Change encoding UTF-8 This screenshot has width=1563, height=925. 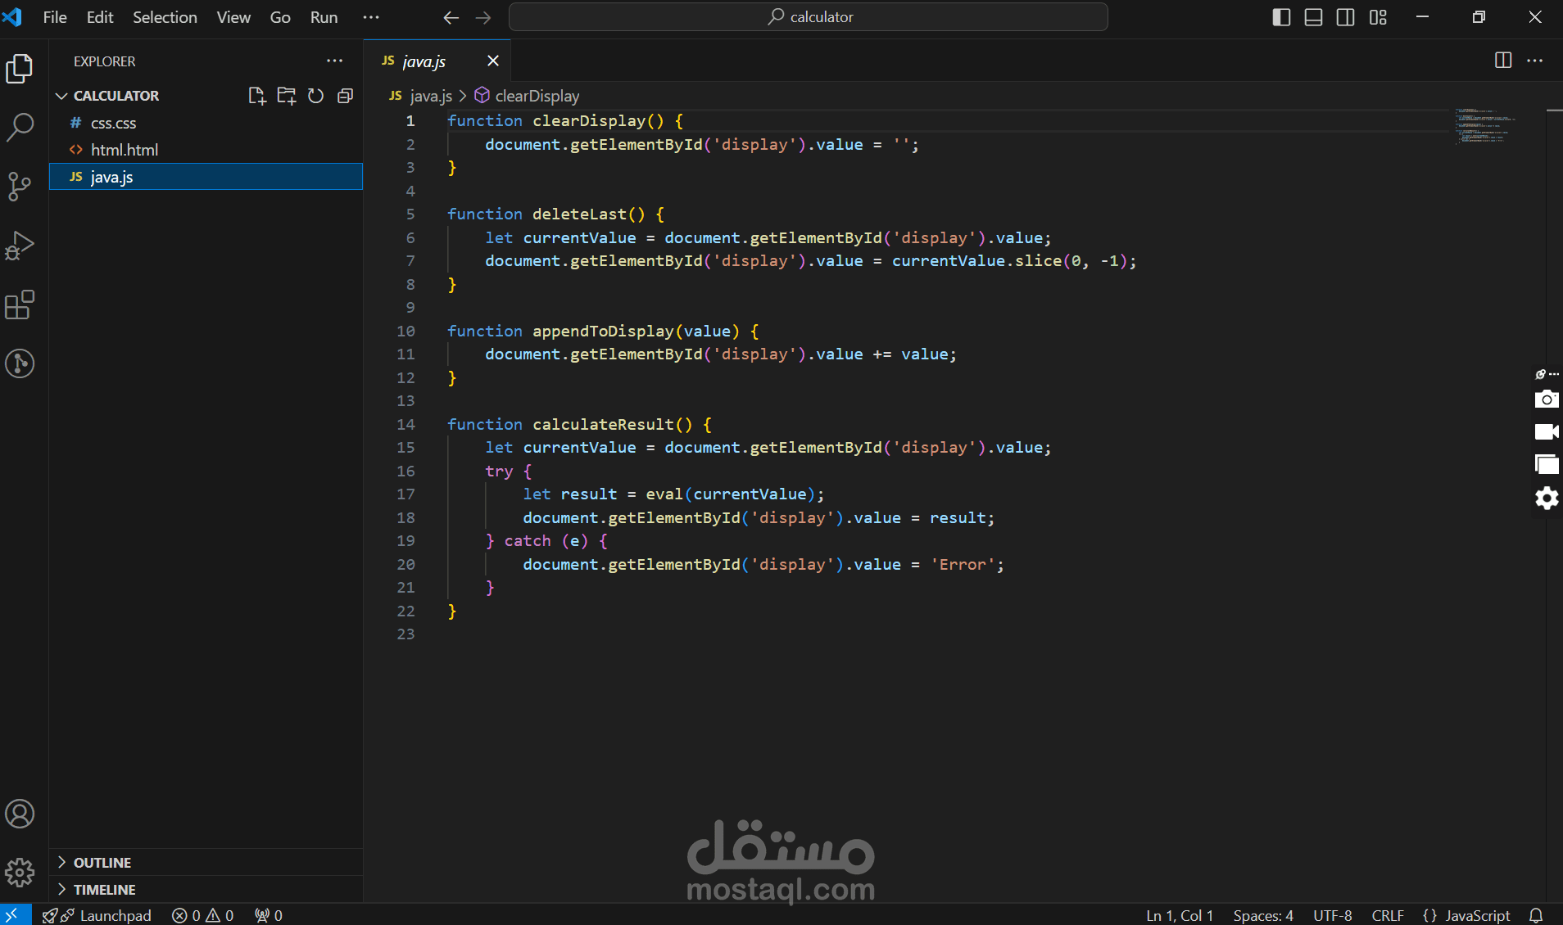[x=1333, y=915]
